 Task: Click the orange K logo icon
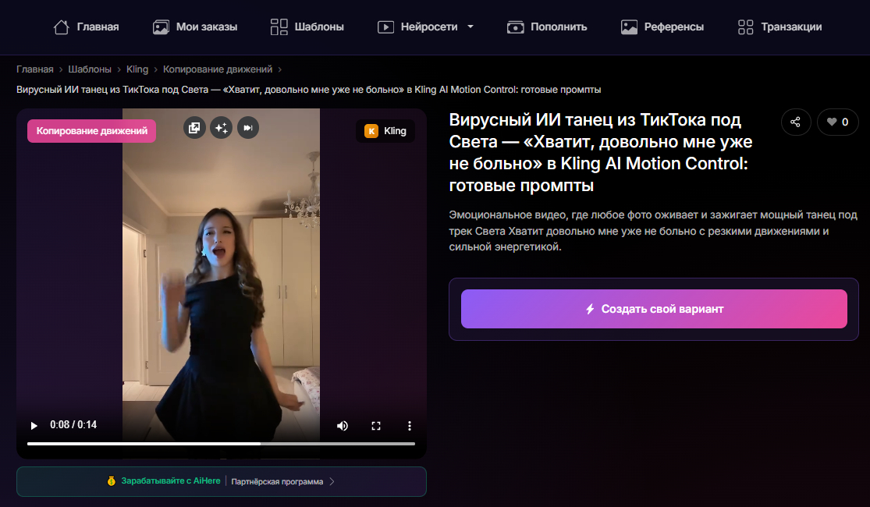click(x=371, y=131)
